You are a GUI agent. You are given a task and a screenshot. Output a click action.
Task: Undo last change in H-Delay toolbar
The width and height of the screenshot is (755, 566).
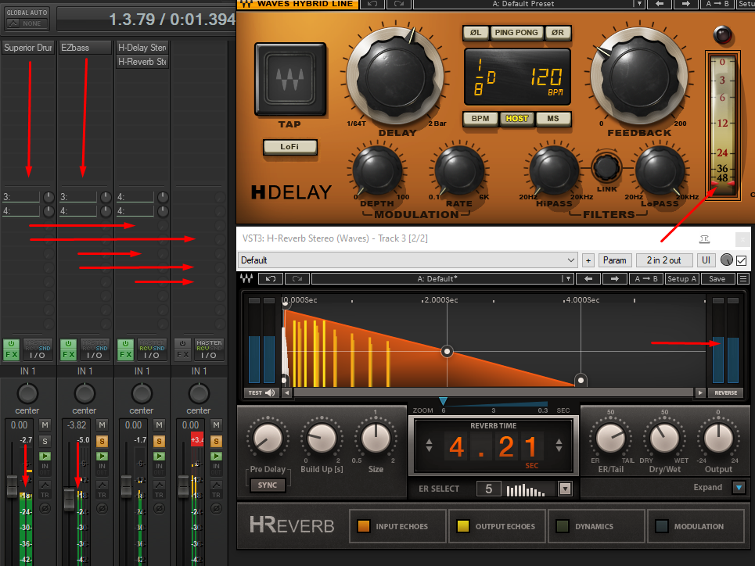(372, 4)
